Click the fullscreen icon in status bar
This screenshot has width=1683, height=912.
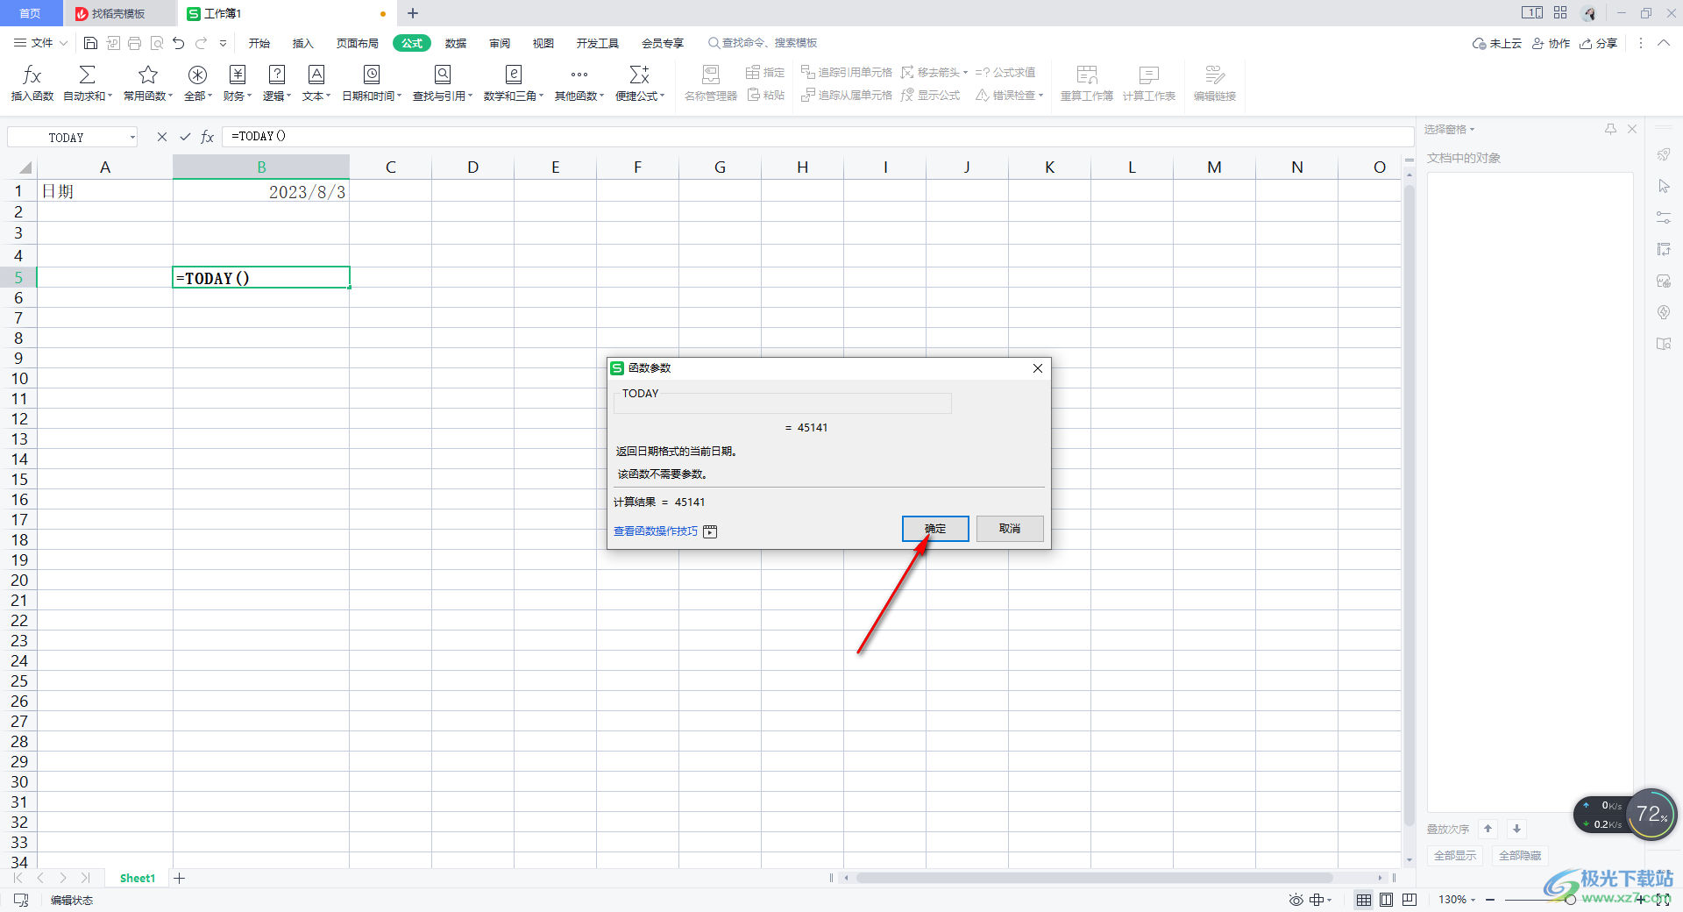tap(1663, 900)
